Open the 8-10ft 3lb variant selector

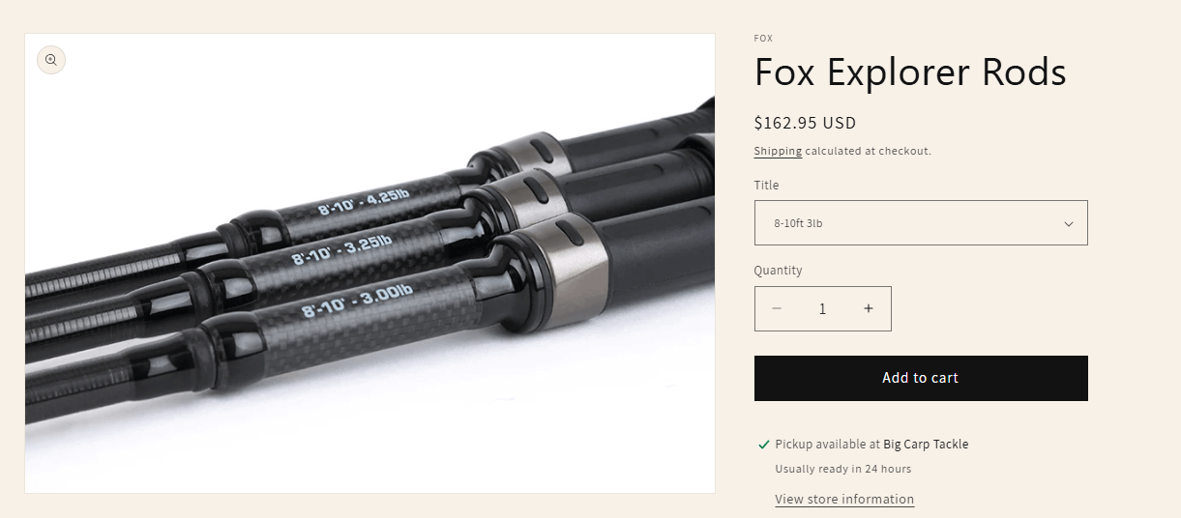tap(921, 223)
